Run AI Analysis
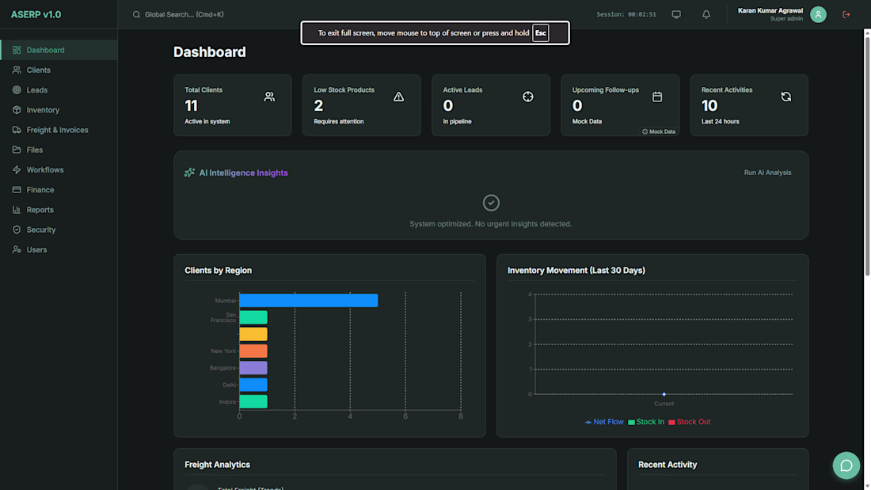The width and height of the screenshot is (871, 490). pos(768,173)
